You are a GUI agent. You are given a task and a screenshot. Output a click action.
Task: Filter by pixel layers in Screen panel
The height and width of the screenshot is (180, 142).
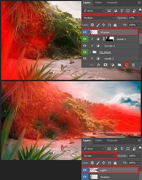click(x=109, y=149)
